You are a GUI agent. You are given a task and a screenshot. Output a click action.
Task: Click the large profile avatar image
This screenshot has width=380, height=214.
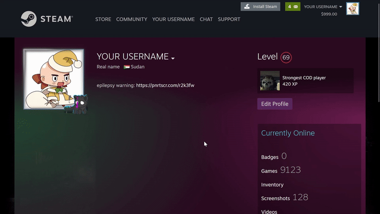click(54, 79)
